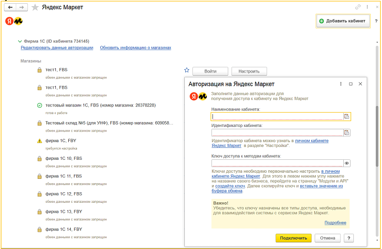Click Обновить информацию о магазинах link
This screenshot has width=382, height=249.
pos(136,48)
